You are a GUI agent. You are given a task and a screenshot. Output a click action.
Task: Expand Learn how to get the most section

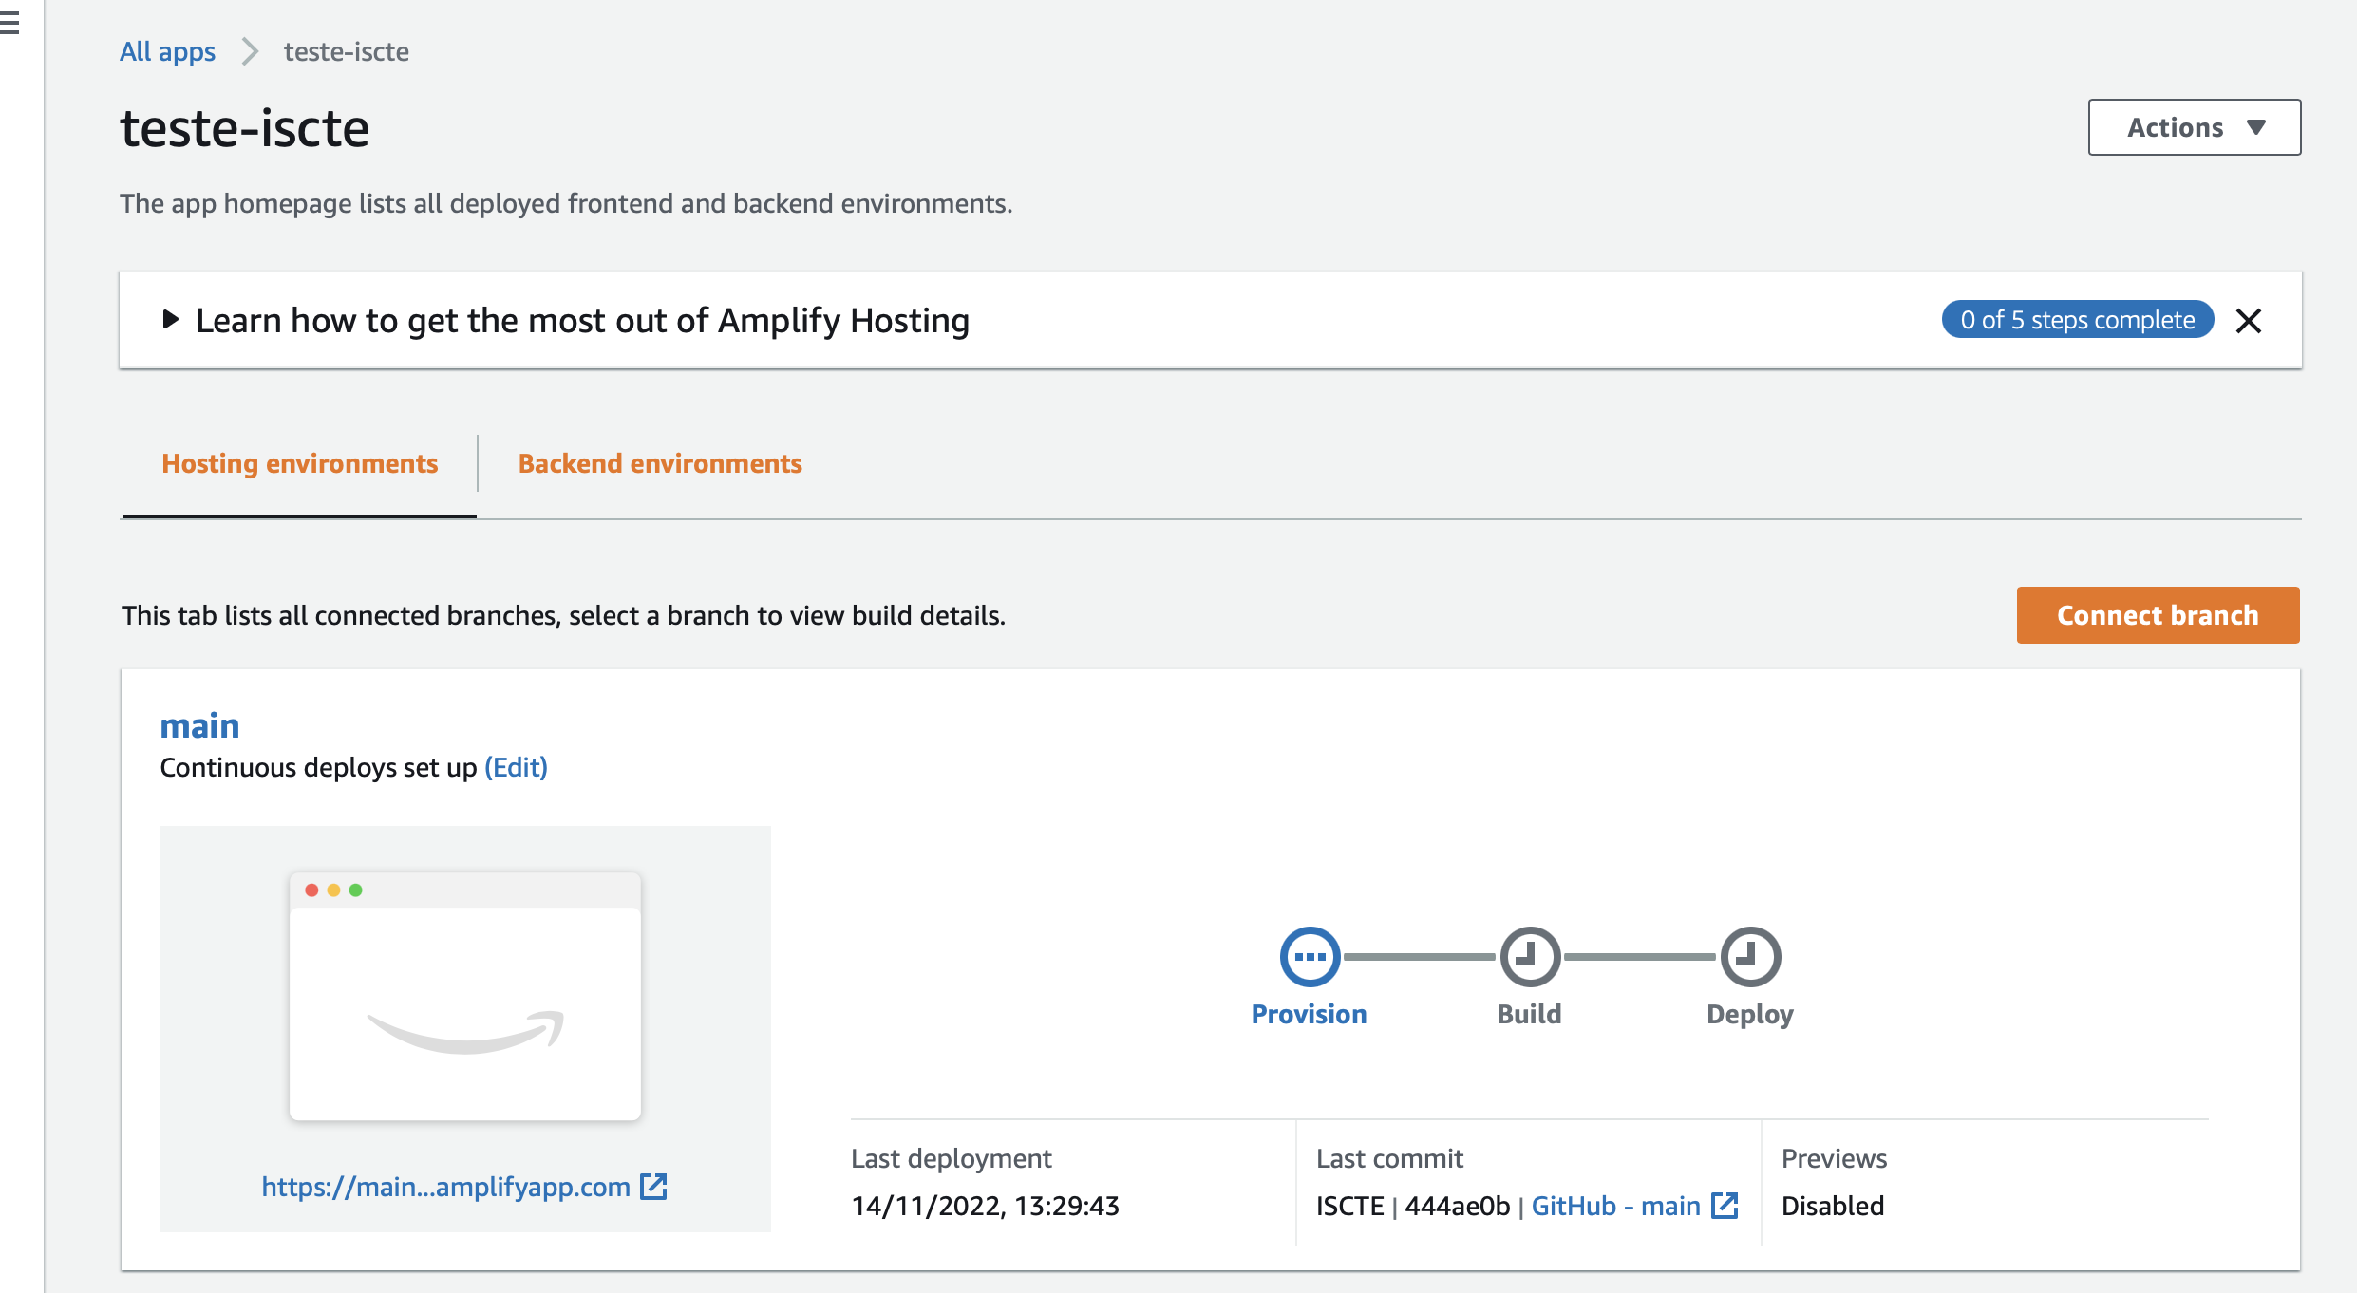tap(170, 319)
